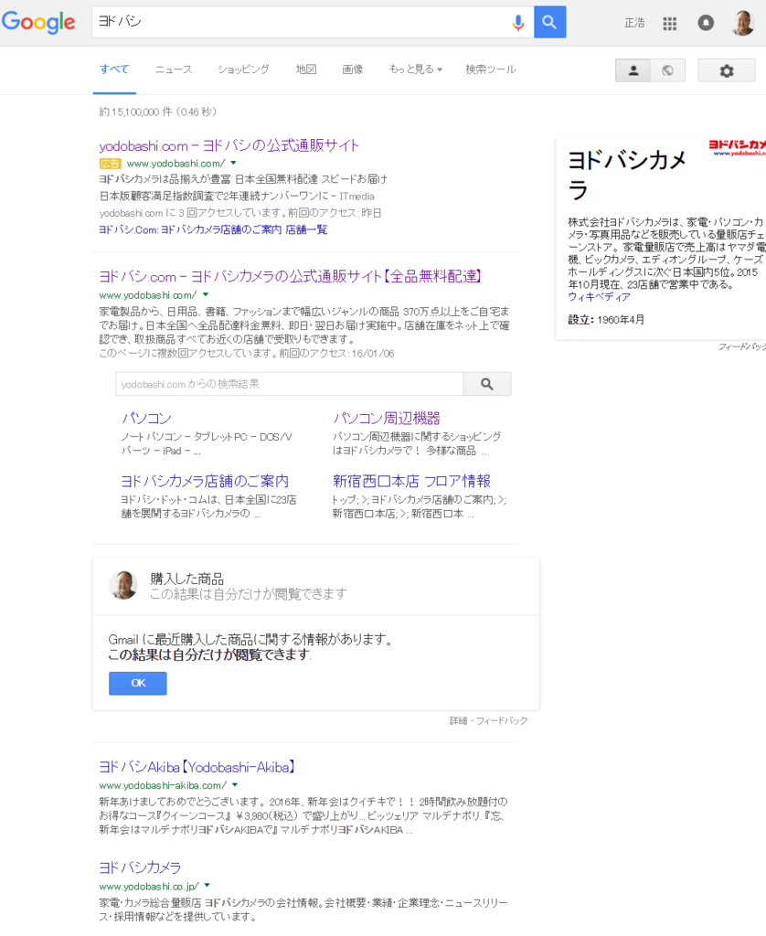Click the 購入した商品 heading
The width and height of the screenshot is (766, 936).
pos(186,579)
